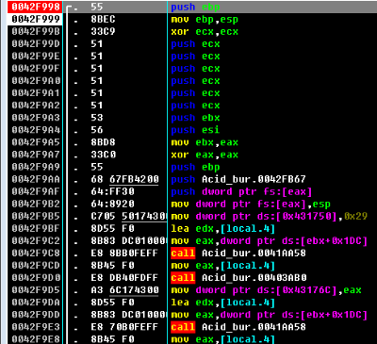Click 'mov eax,[local.4]' at 0042F9CD
This screenshot has height=344, width=377.
223,265
